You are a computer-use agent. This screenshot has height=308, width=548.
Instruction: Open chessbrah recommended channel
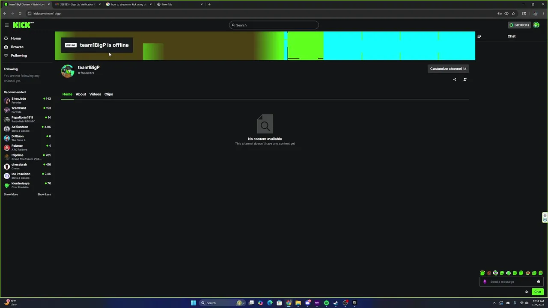(x=27, y=166)
